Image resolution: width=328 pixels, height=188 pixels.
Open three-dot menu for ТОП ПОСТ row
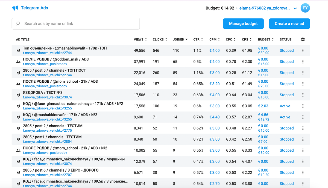tap(303, 73)
